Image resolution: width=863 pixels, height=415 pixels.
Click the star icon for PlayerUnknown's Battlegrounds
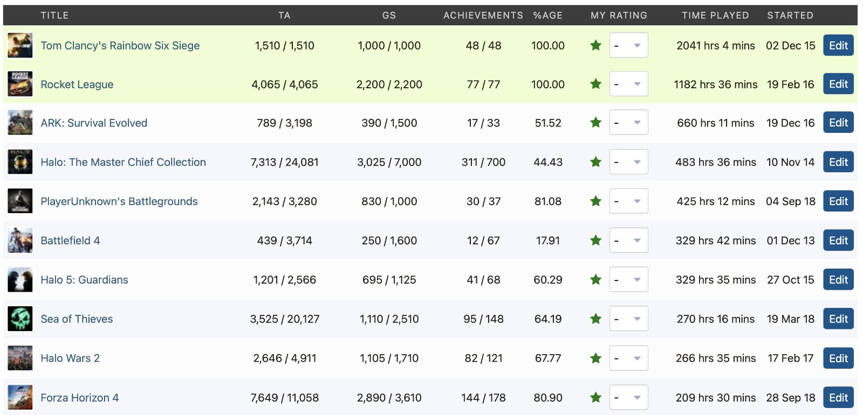pos(595,201)
